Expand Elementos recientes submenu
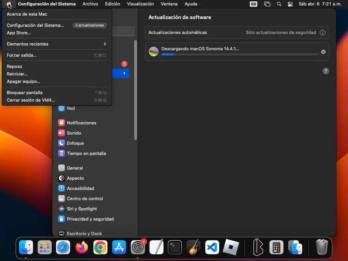 57,44
